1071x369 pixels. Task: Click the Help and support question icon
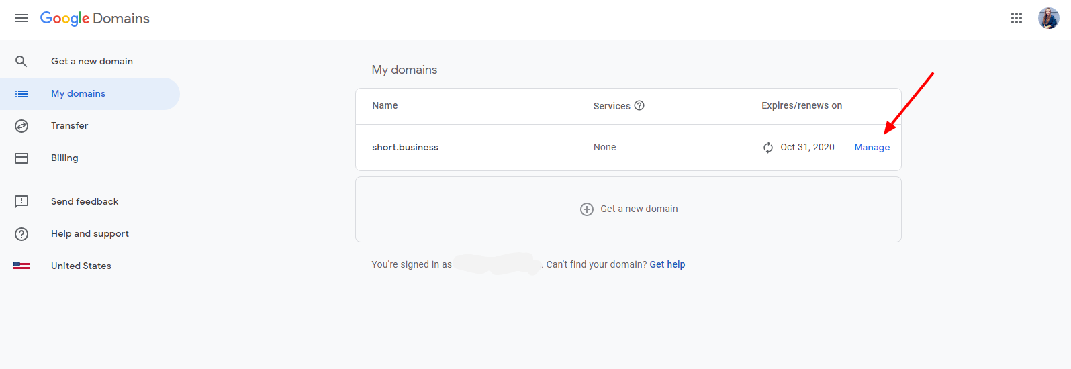click(x=21, y=233)
